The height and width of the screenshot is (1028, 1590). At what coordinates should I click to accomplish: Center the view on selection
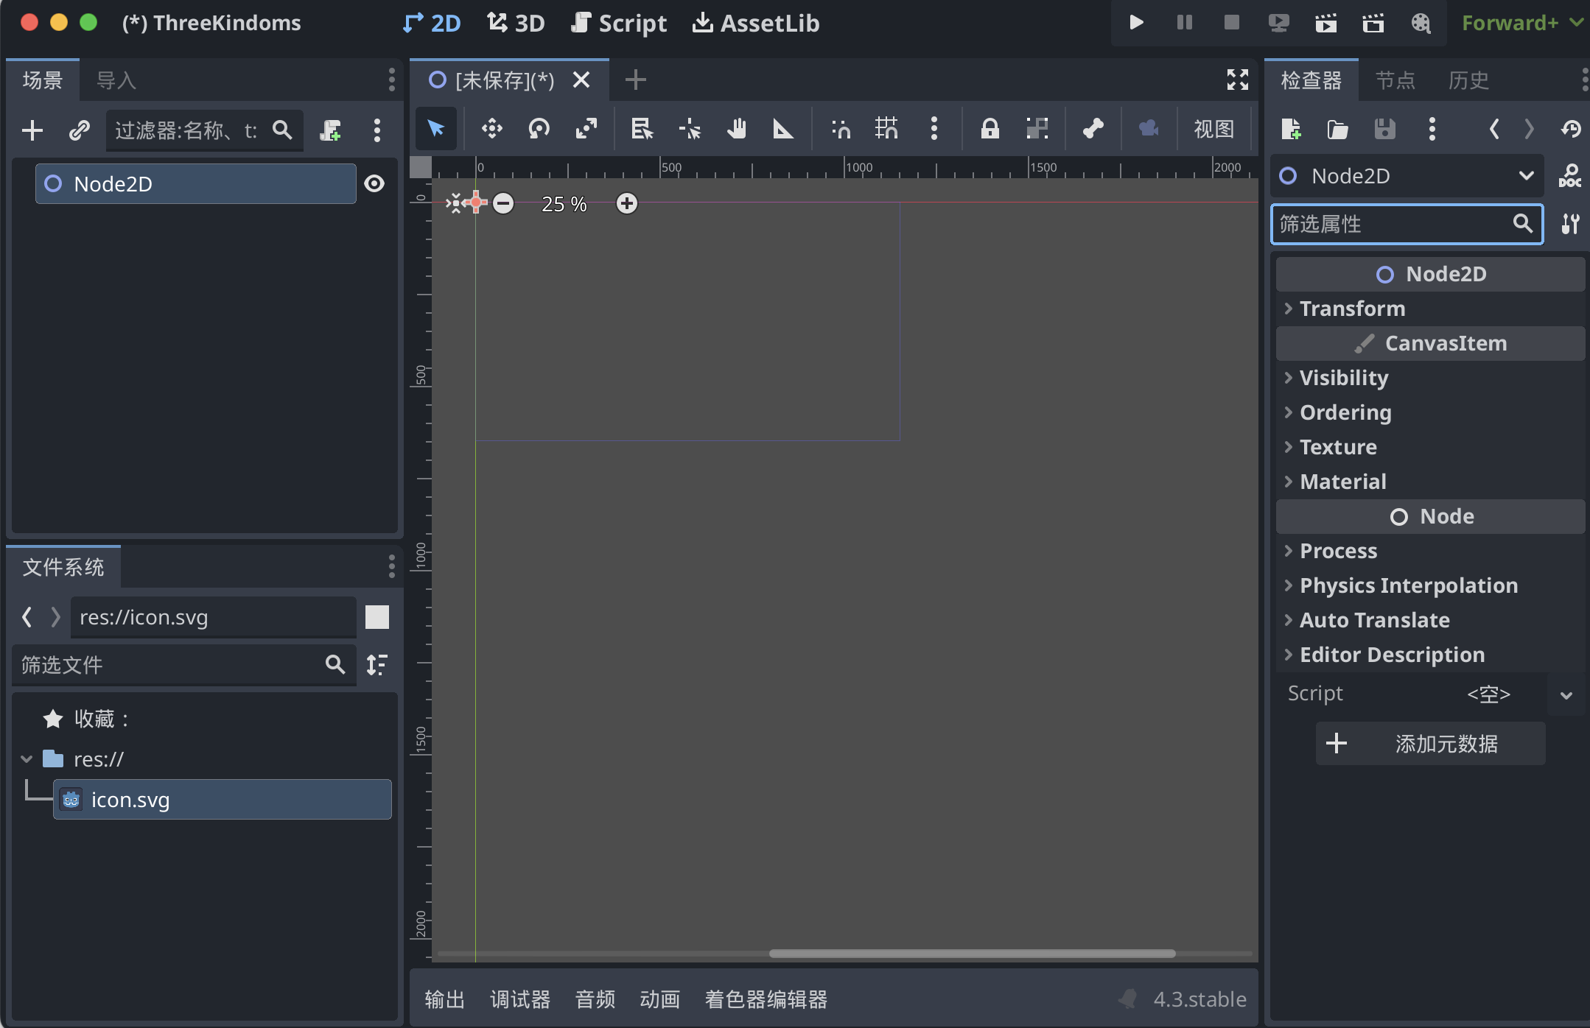pos(456,203)
